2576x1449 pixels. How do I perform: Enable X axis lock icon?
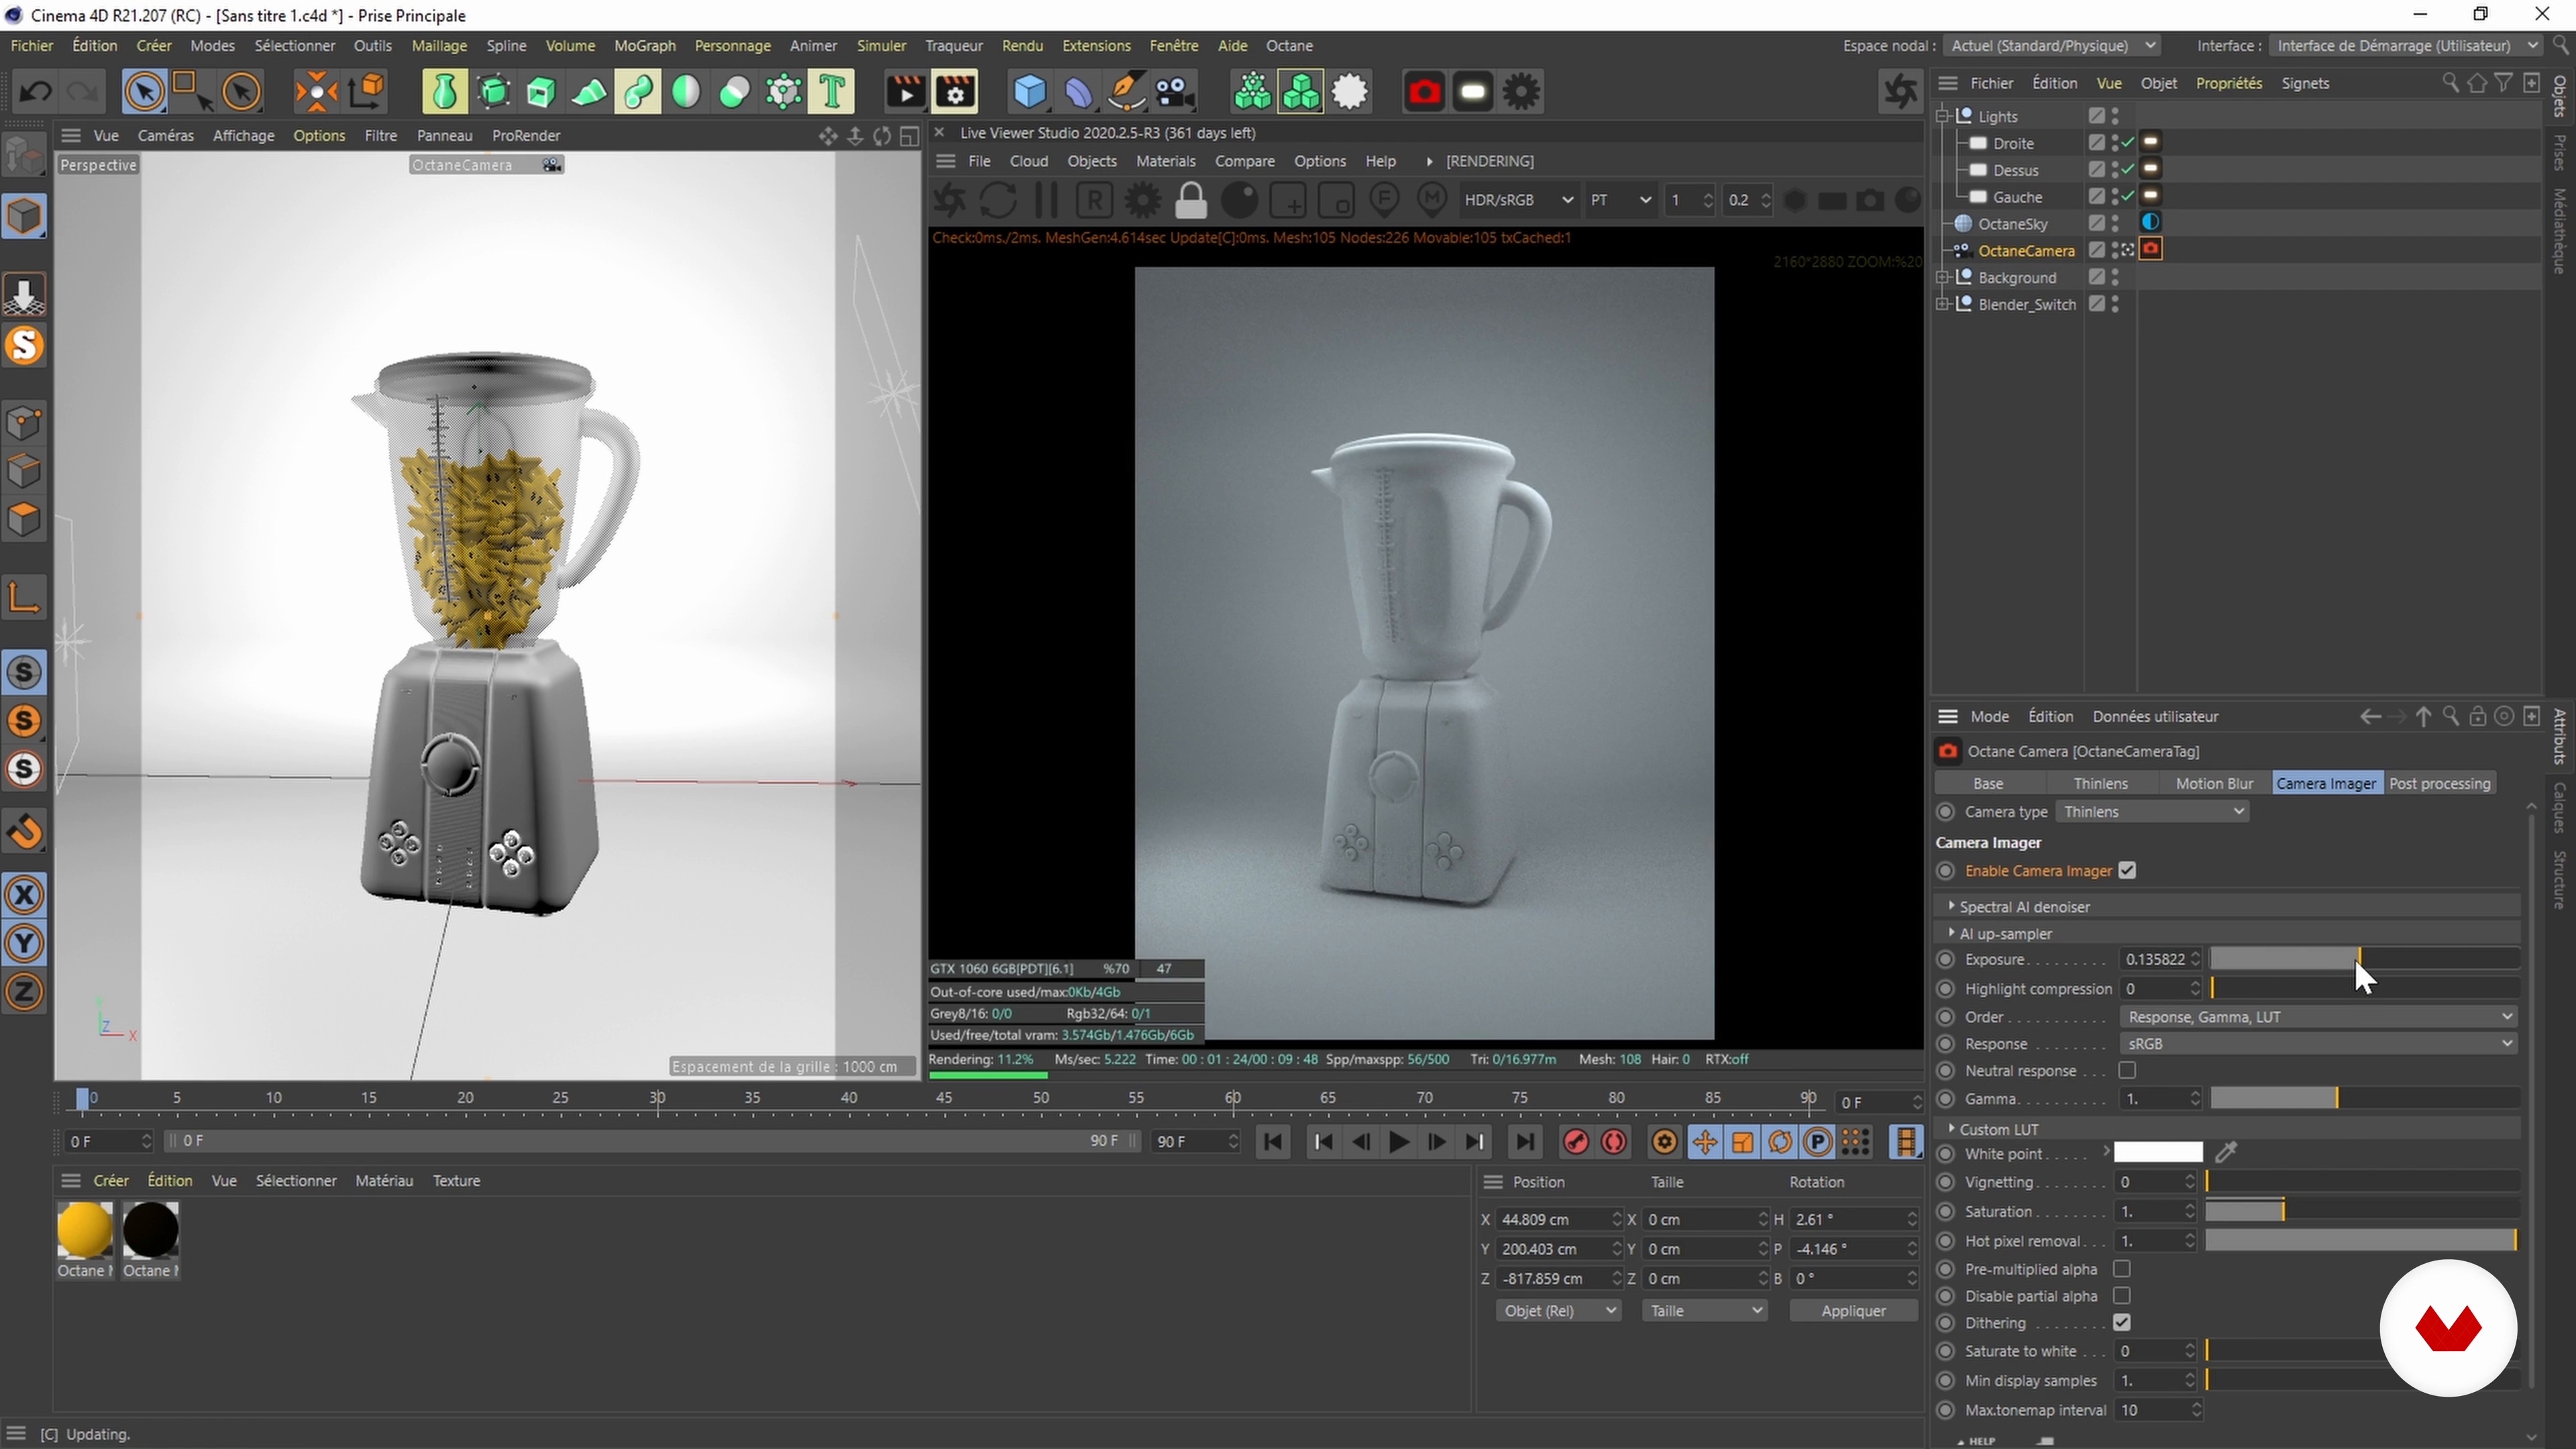click(25, 894)
